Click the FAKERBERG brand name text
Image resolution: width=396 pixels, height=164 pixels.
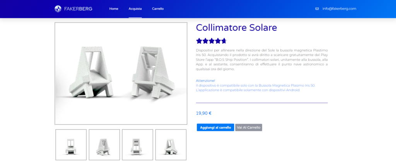click(x=78, y=9)
